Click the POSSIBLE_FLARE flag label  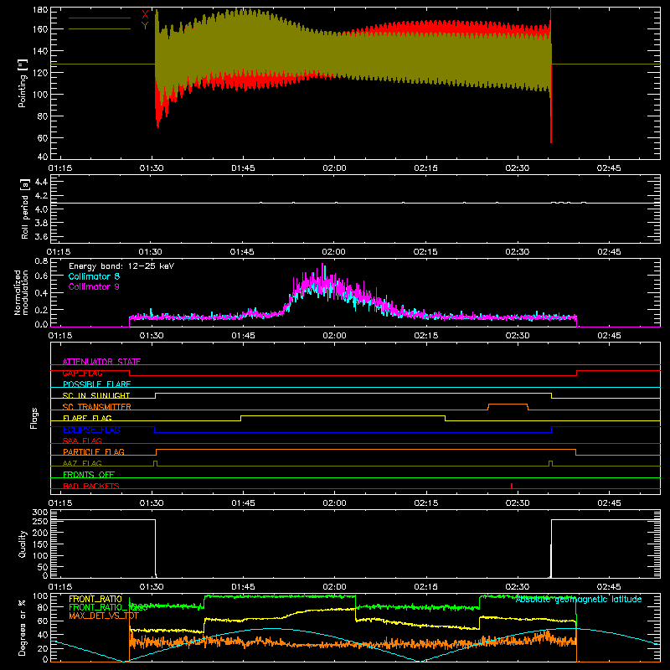(96, 384)
